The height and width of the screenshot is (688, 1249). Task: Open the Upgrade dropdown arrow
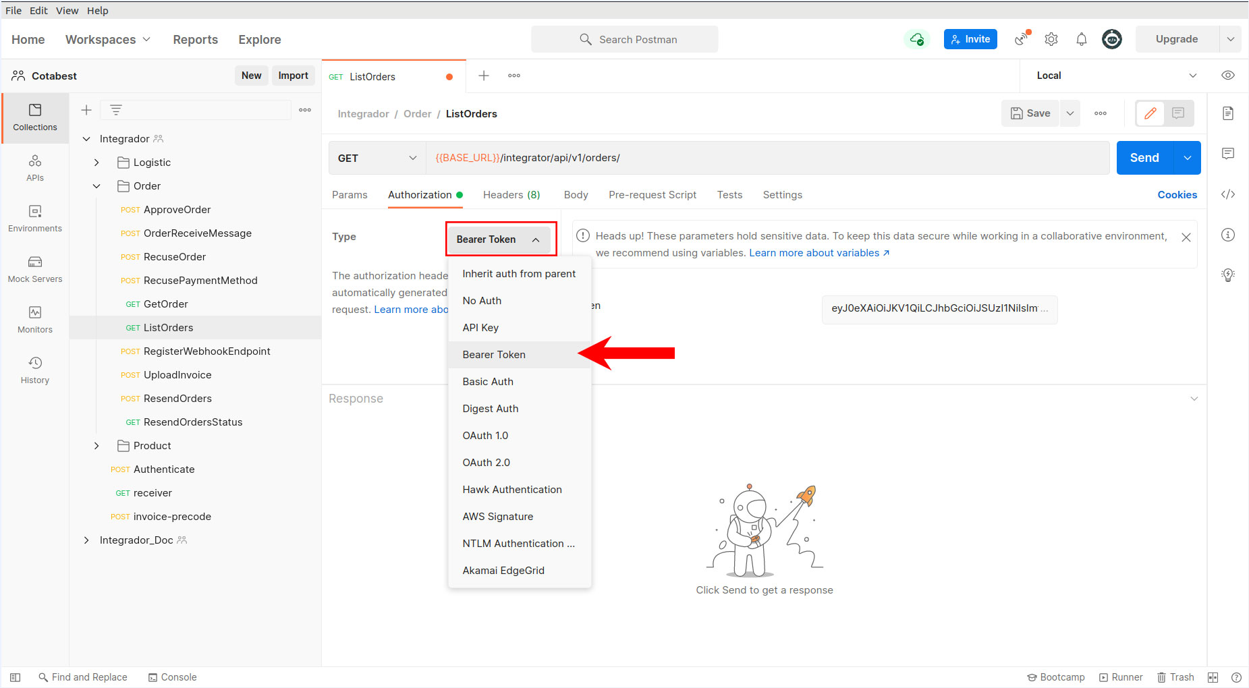(x=1230, y=39)
